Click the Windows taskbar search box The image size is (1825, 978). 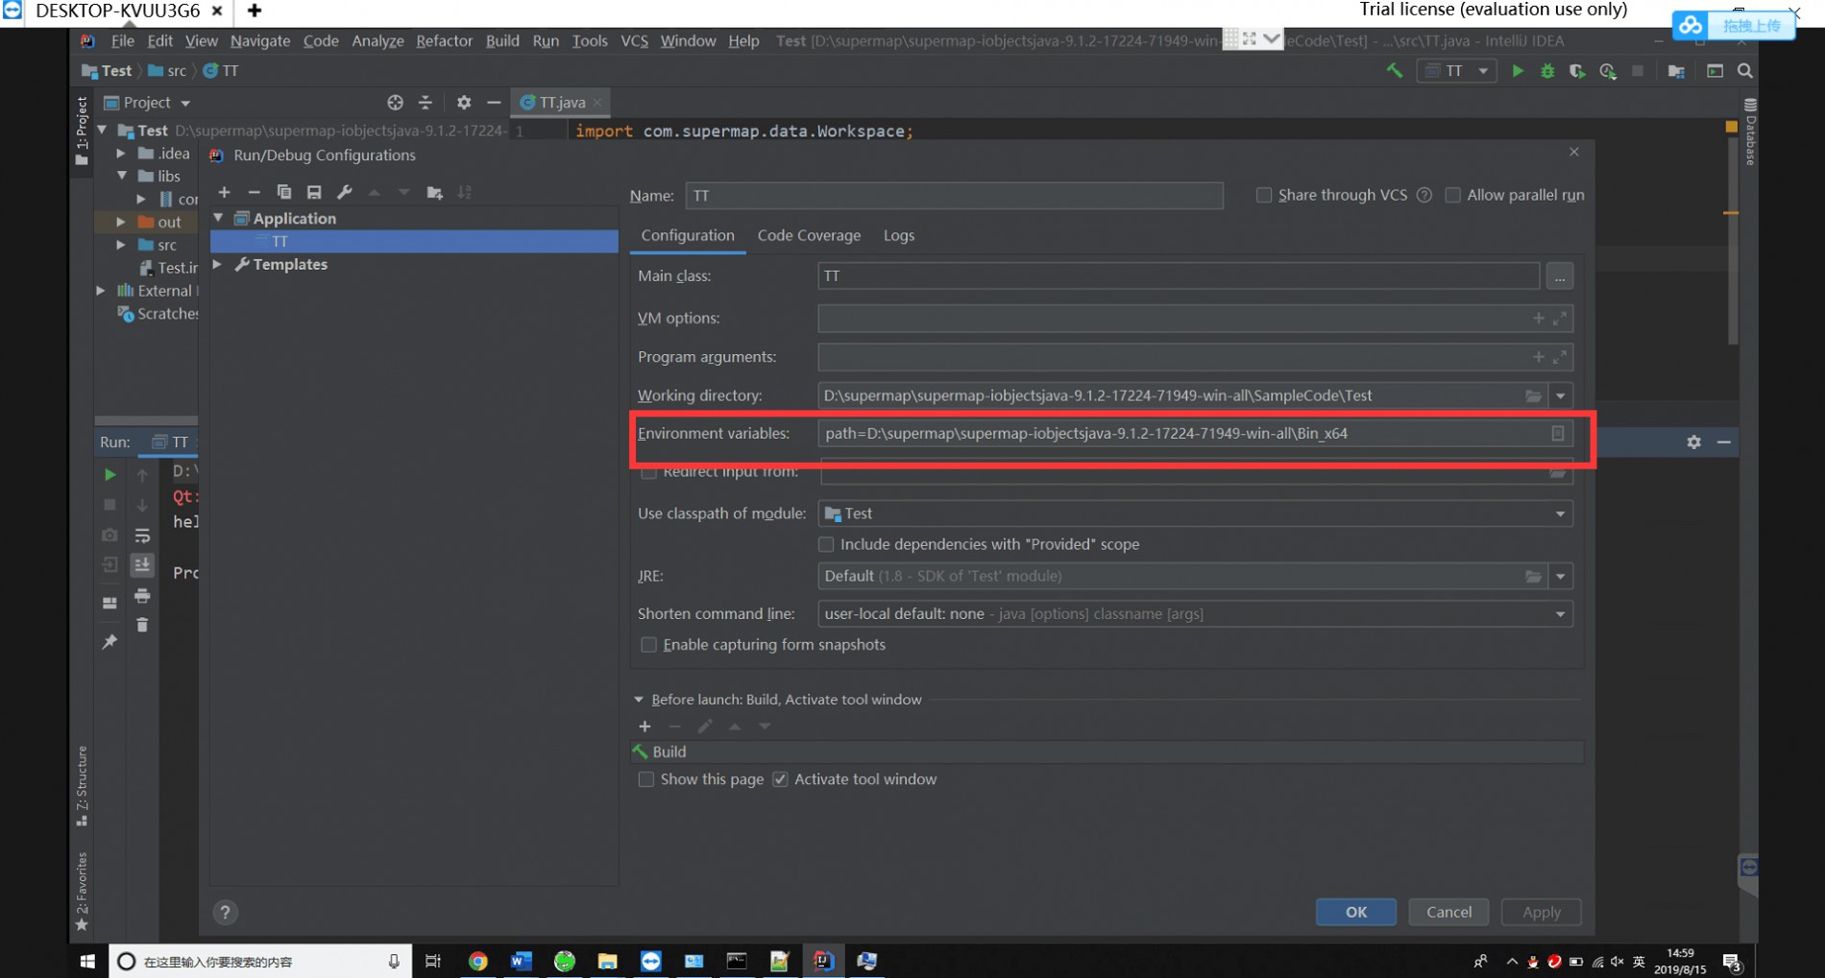coord(259,961)
